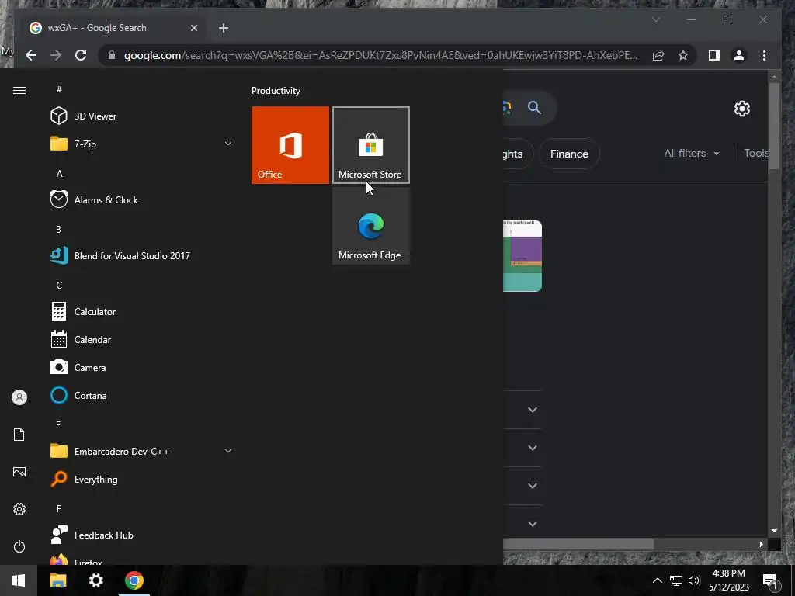Open the Chrome tab search dropdown
This screenshot has width=795, height=596.
click(x=655, y=19)
